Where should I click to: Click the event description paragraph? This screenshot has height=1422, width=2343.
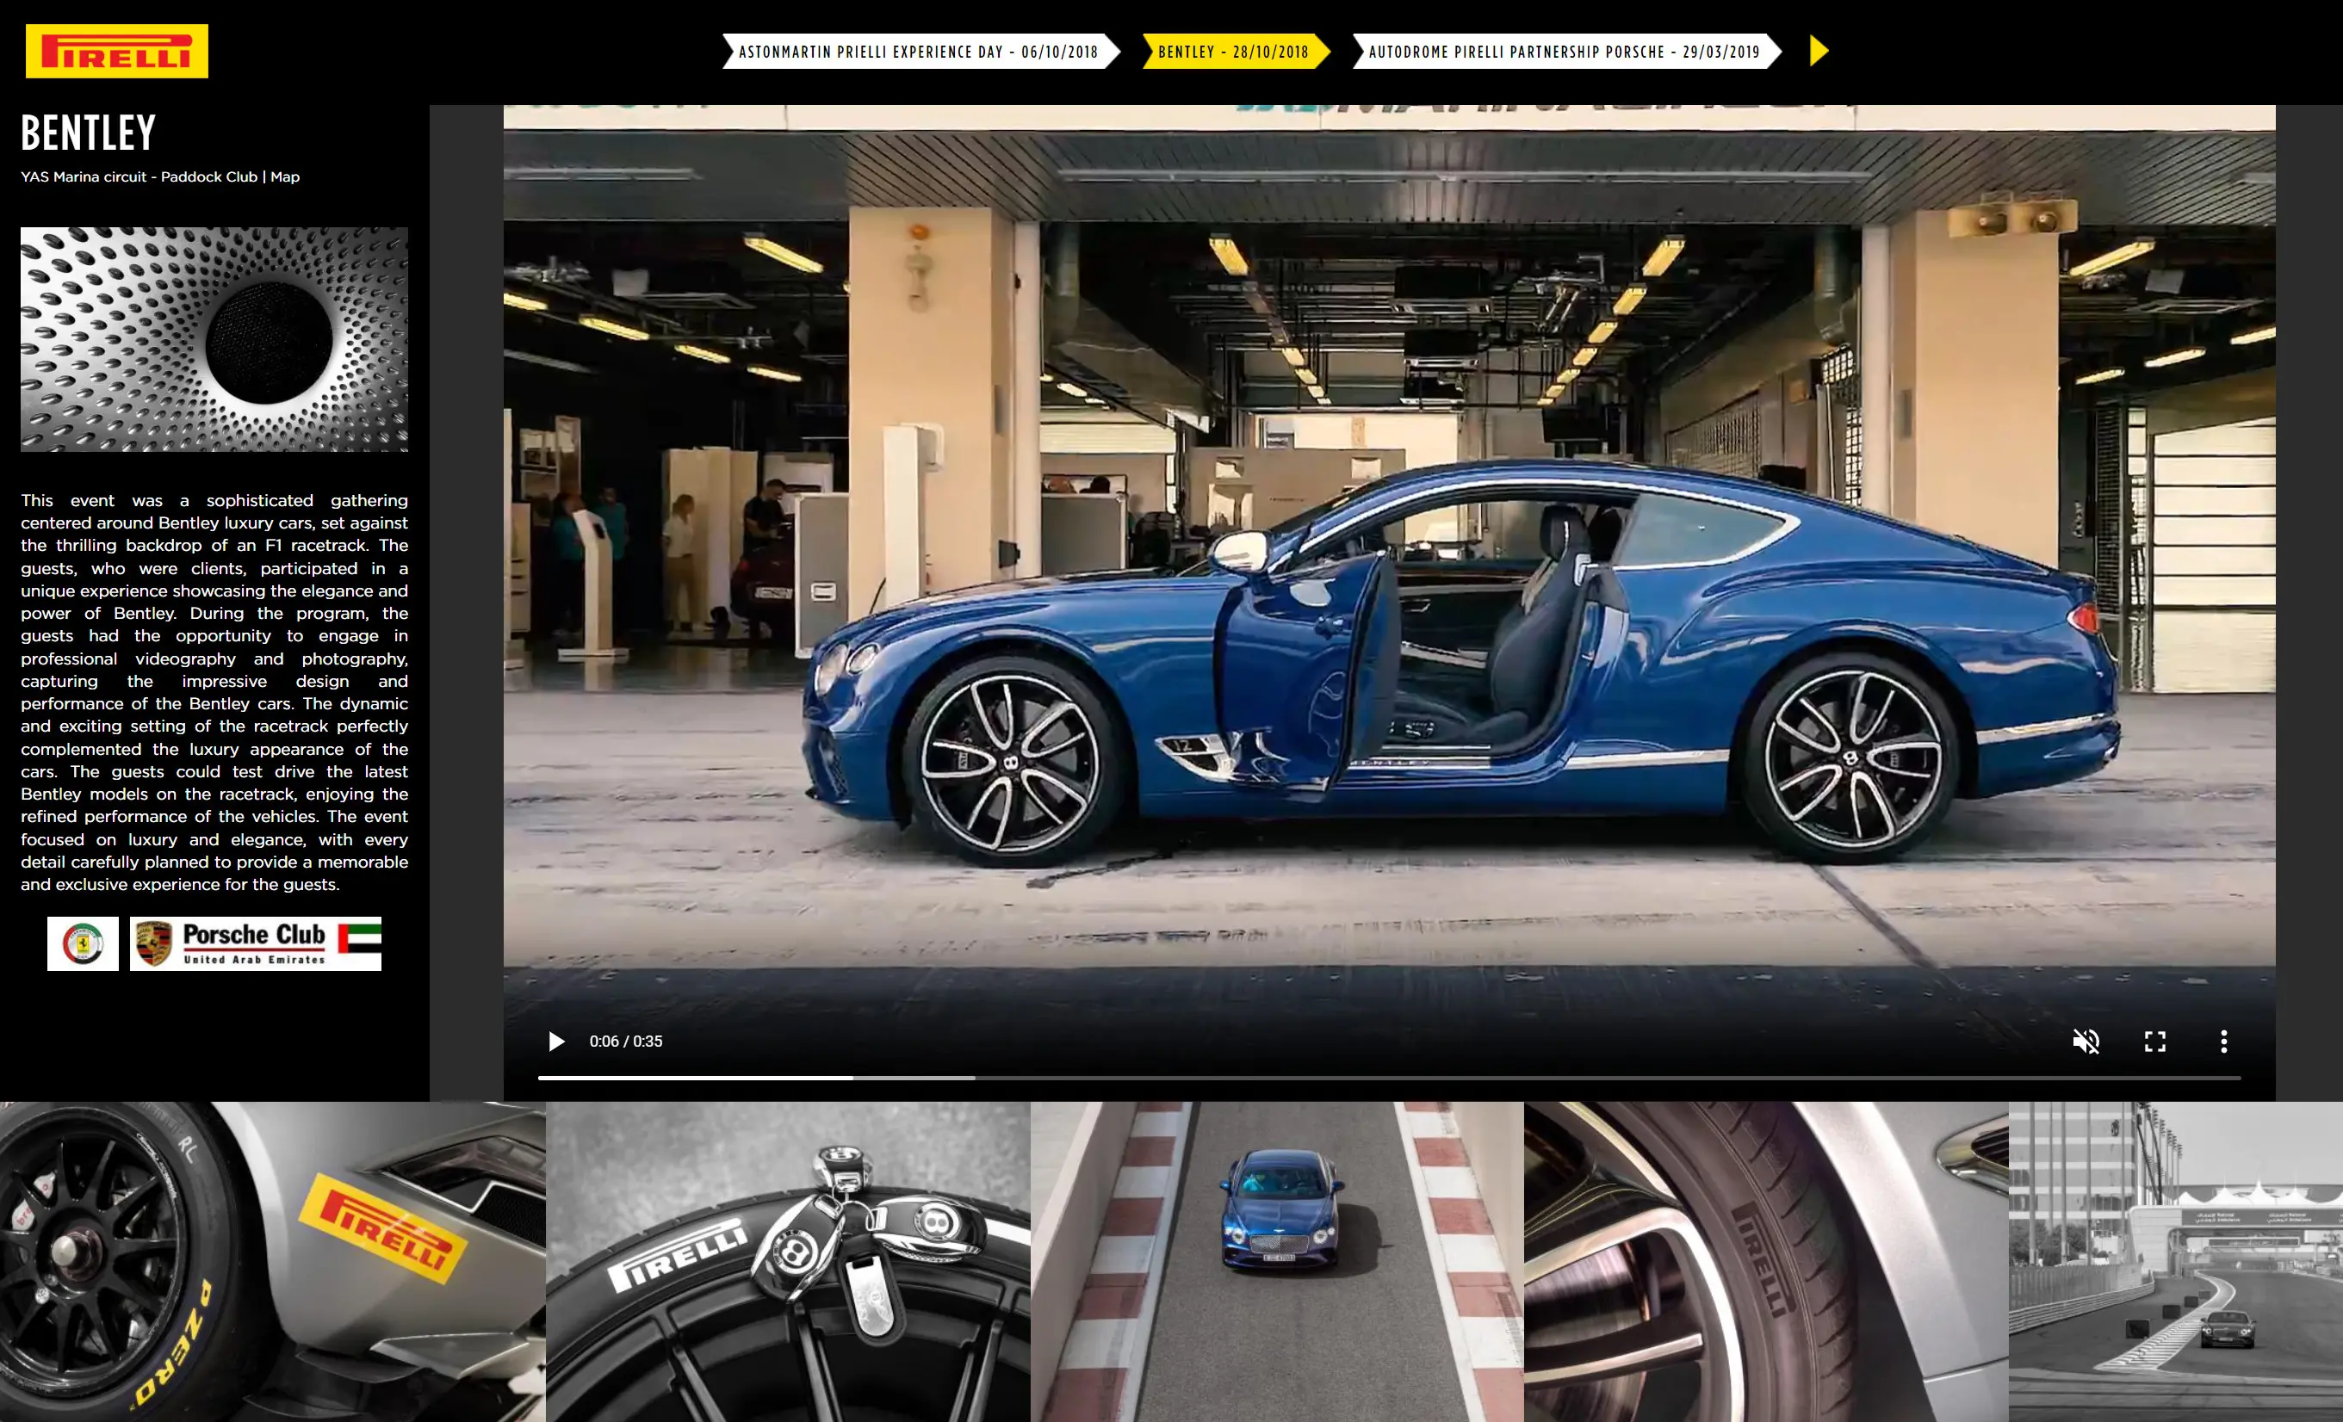[x=215, y=692]
